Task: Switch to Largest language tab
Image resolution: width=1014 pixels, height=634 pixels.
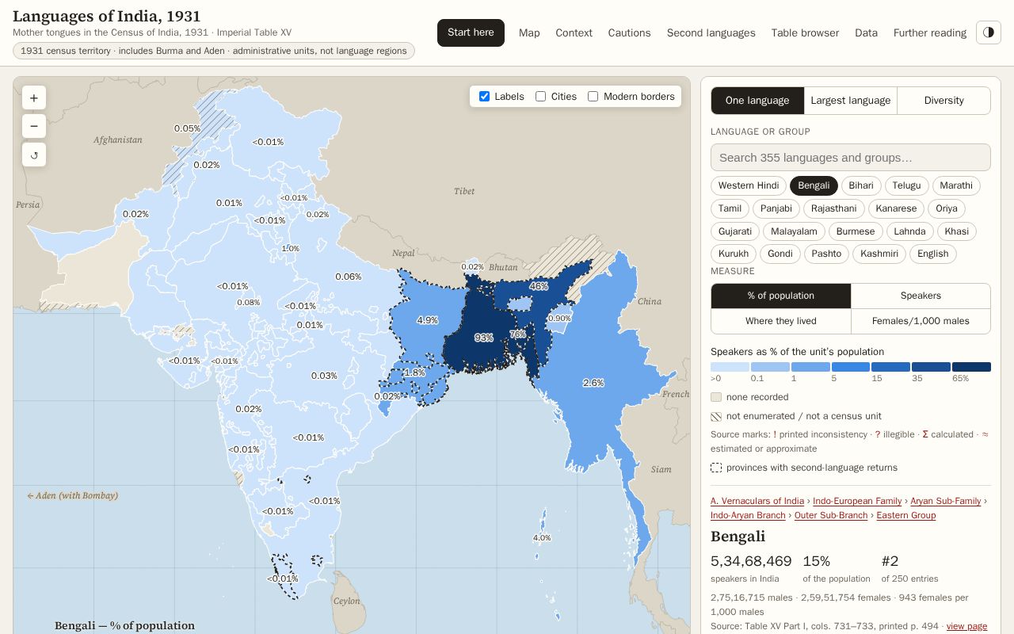Action: click(851, 101)
